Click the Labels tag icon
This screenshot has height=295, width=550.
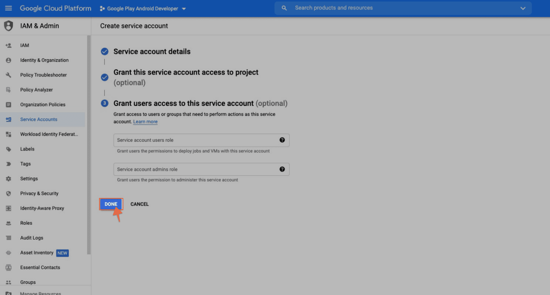click(x=8, y=149)
